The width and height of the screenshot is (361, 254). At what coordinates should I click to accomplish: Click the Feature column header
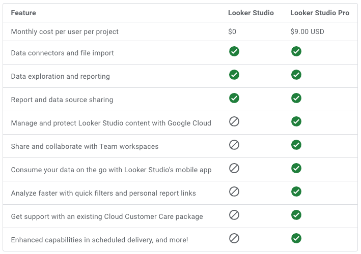(x=23, y=13)
